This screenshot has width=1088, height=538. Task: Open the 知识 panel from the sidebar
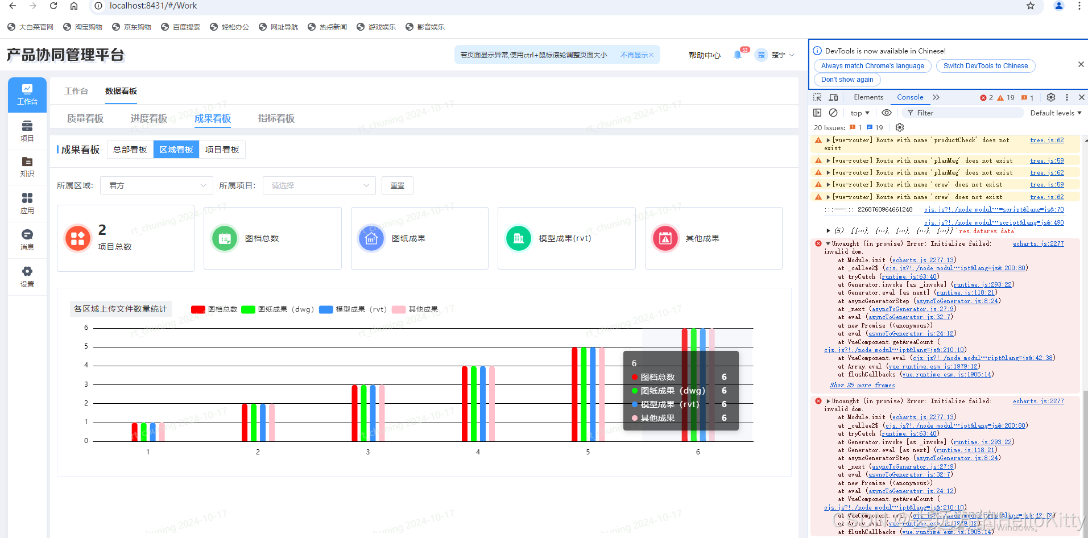coord(27,167)
